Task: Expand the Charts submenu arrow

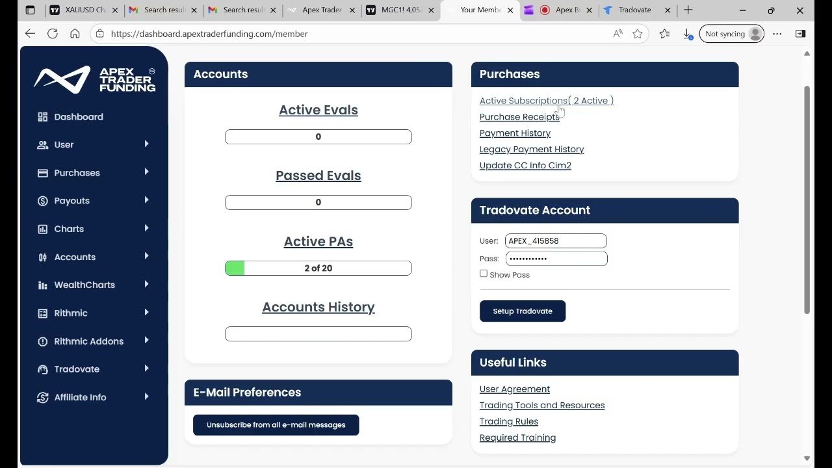Action: point(146,228)
